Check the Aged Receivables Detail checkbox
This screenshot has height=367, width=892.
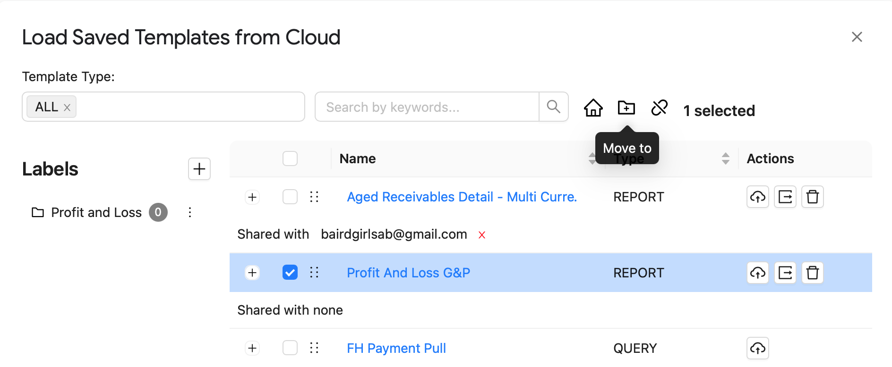290,197
